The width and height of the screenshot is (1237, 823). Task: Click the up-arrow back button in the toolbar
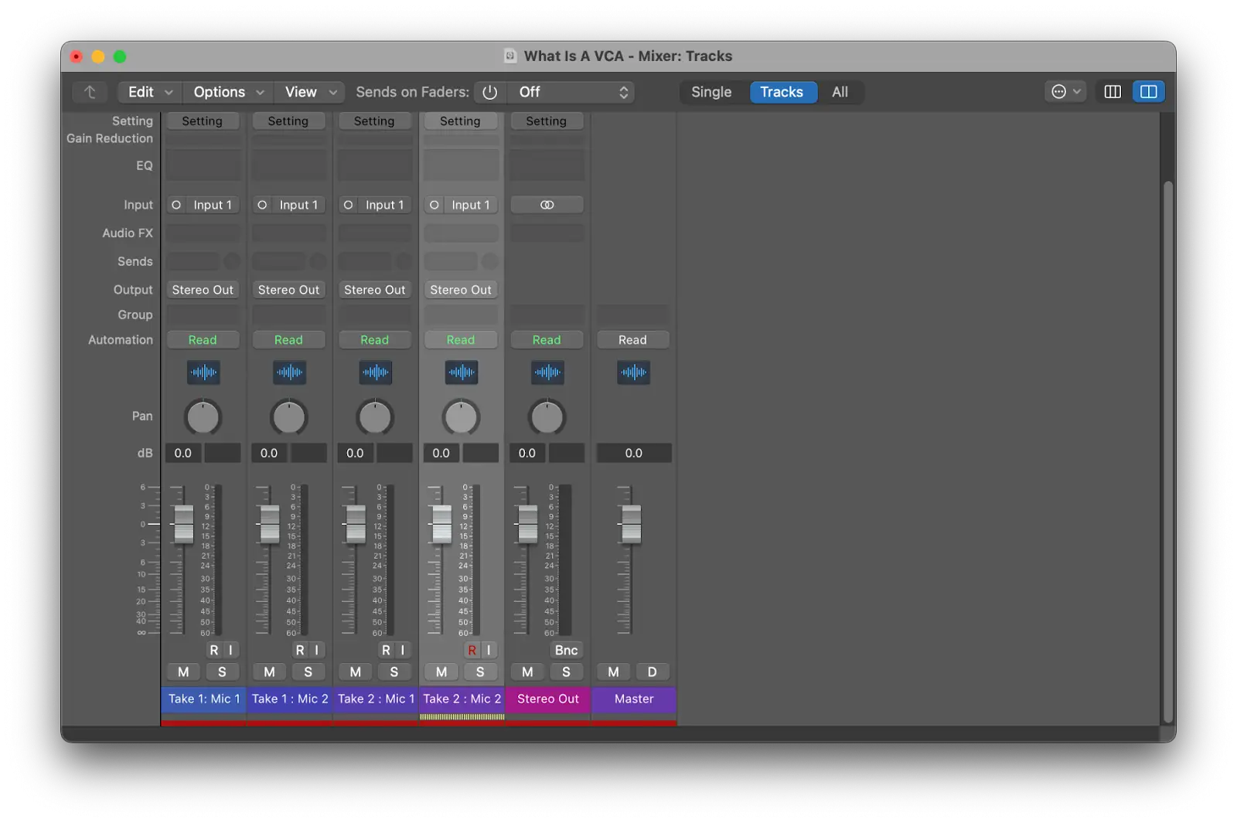pyautogui.click(x=90, y=92)
